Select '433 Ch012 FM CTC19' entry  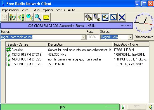point(27,55)
